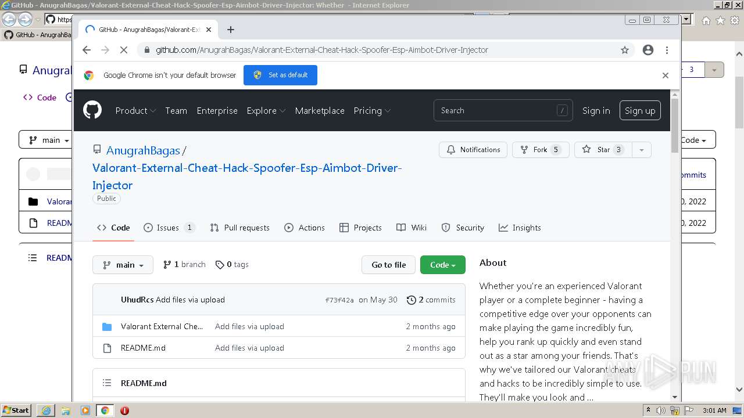Dismiss default browser notification bar
This screenshot has width=744, height=418.
(x=666, y=75)
